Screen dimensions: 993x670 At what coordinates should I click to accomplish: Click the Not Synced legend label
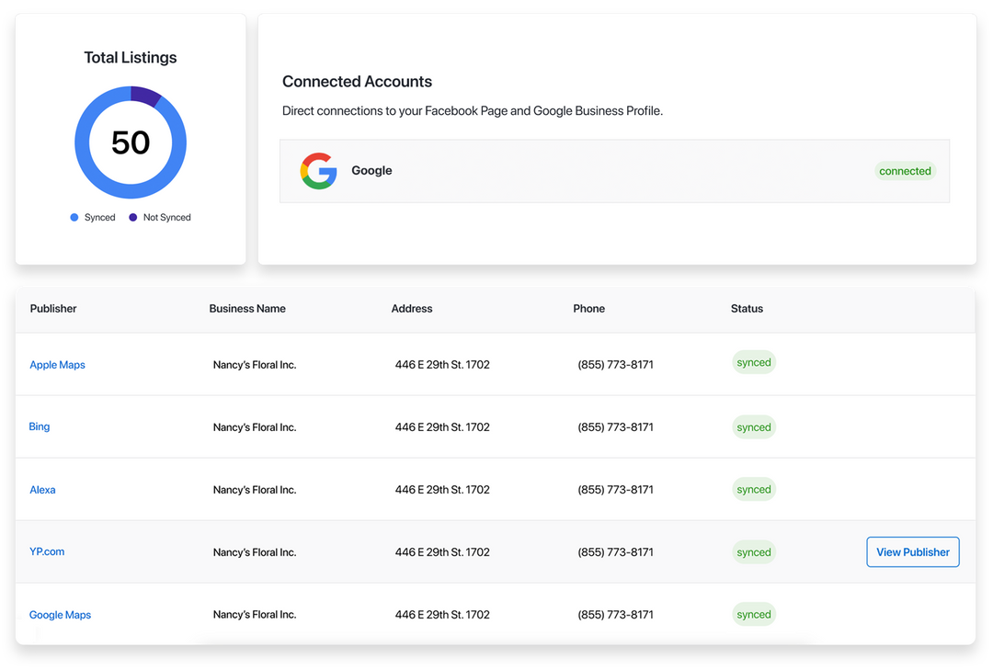(167, 217)
